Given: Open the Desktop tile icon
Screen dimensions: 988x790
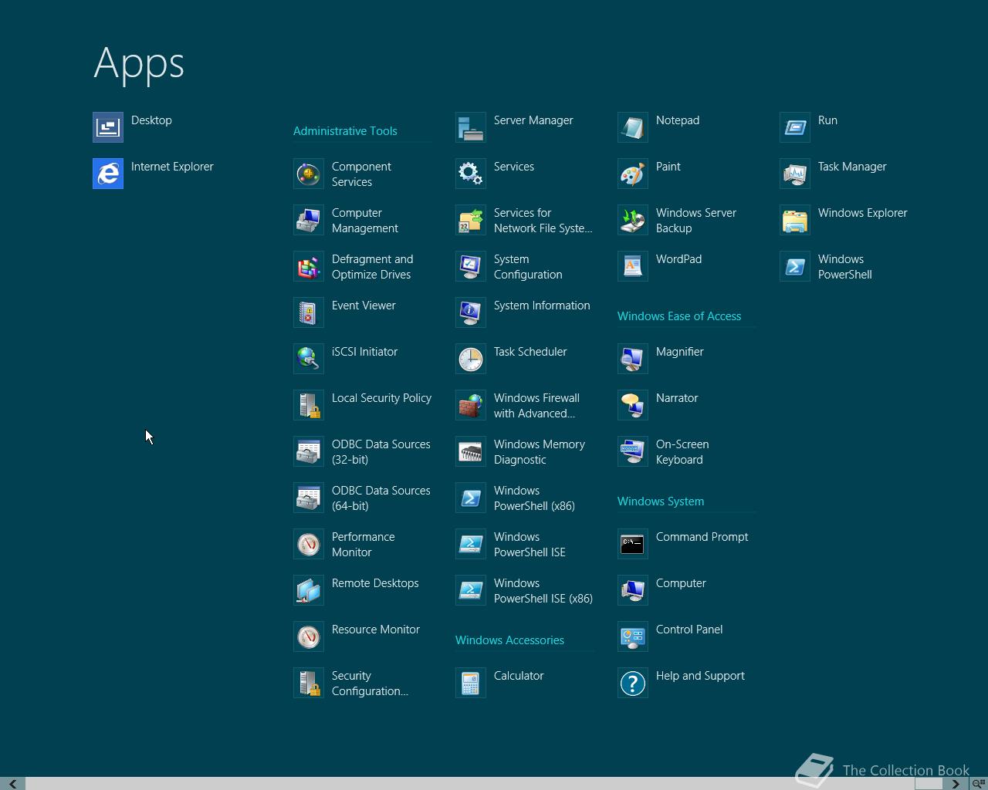Looking at the screenshot, I should coord(108,127).
